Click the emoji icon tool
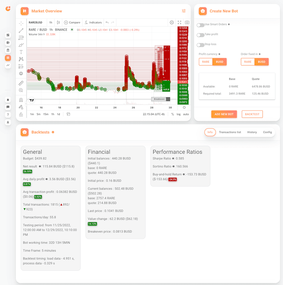The height and width of the screenshot is (285, 283). click(x=21, y=73)
